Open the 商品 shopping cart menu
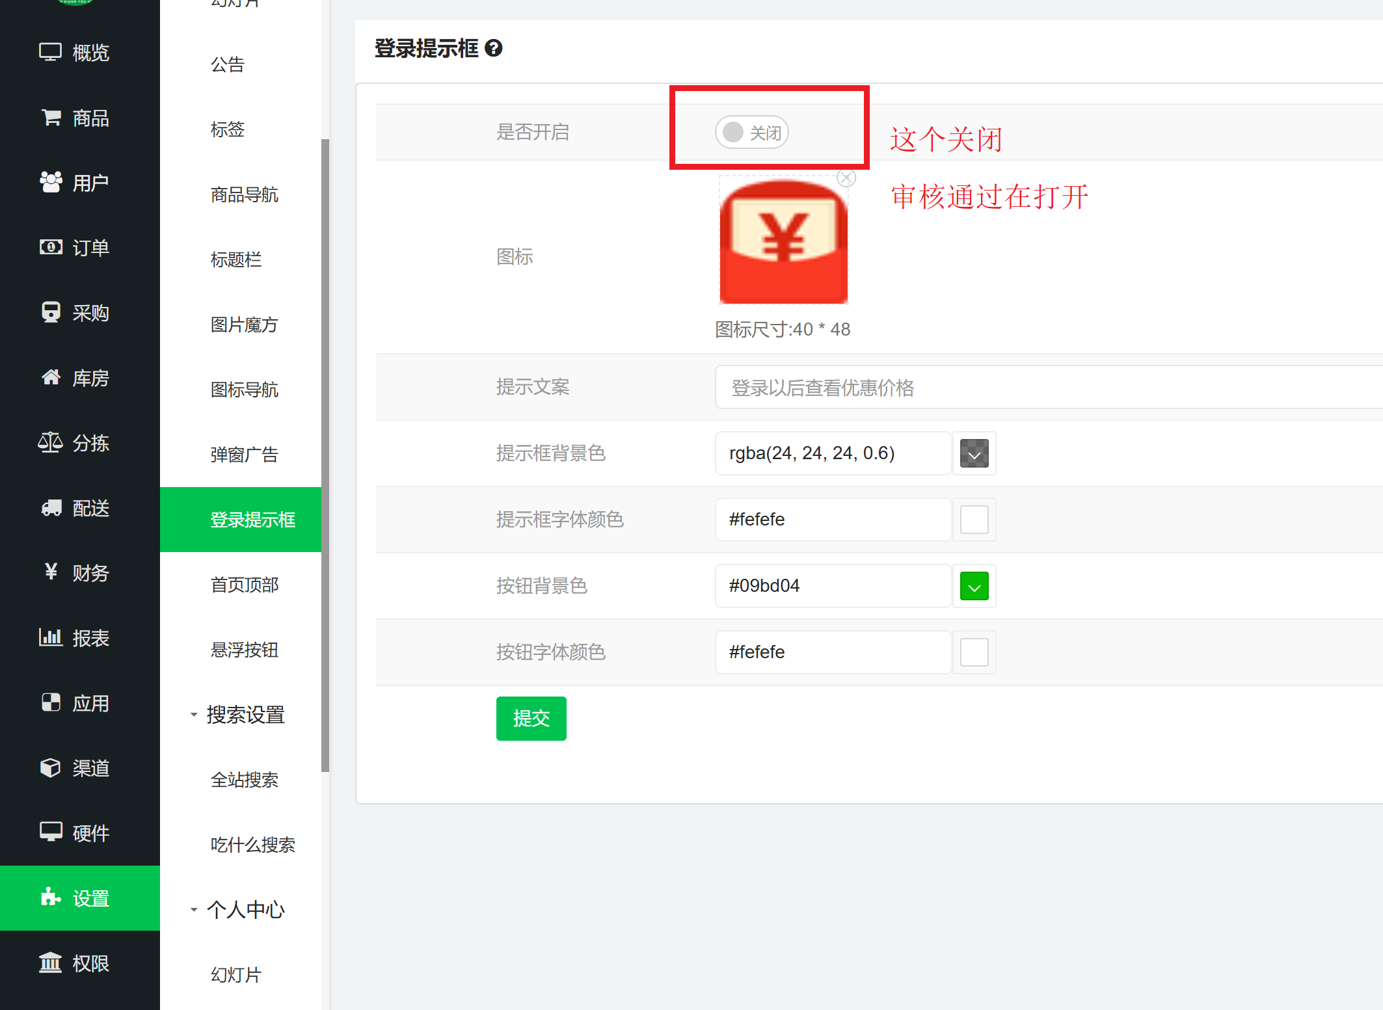1383x1010 pixels. (75, 118)
